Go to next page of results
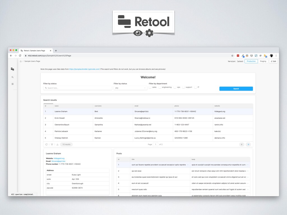Viewport: 287px width, 215px height. [248, 144]
